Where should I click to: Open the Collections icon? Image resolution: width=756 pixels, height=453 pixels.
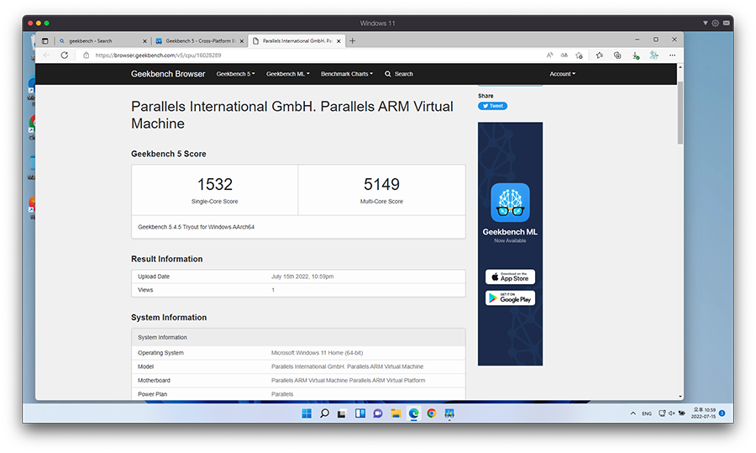pyautogui.click(x=617, y=55)
